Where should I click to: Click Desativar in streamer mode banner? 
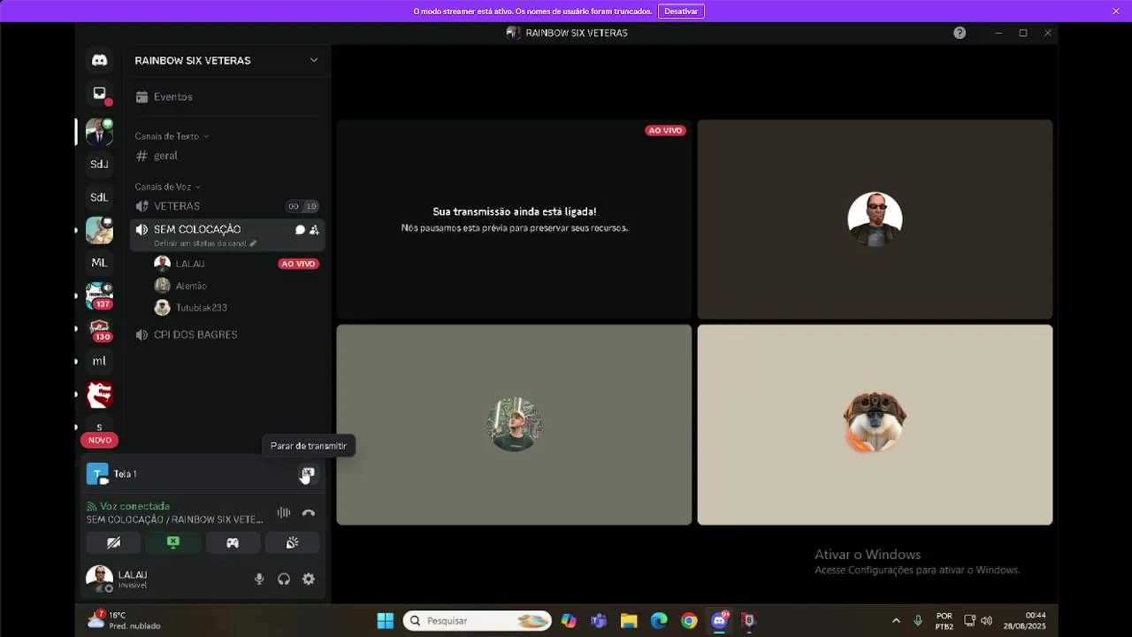pos(681,12)
